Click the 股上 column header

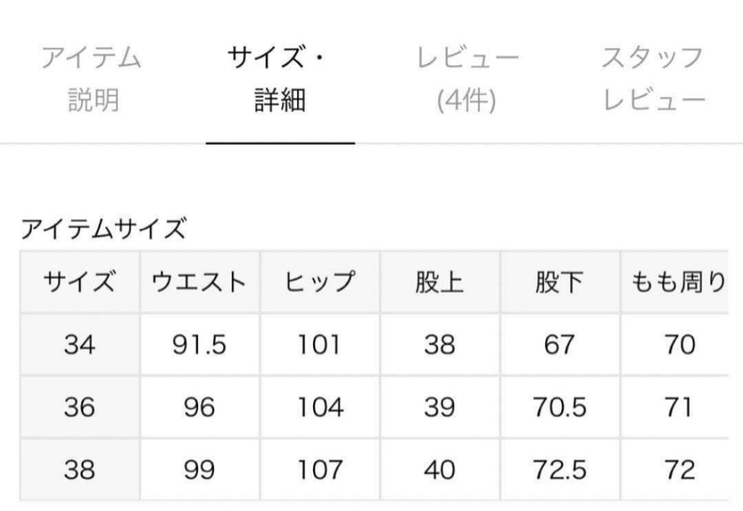click(x=440, y=280)
